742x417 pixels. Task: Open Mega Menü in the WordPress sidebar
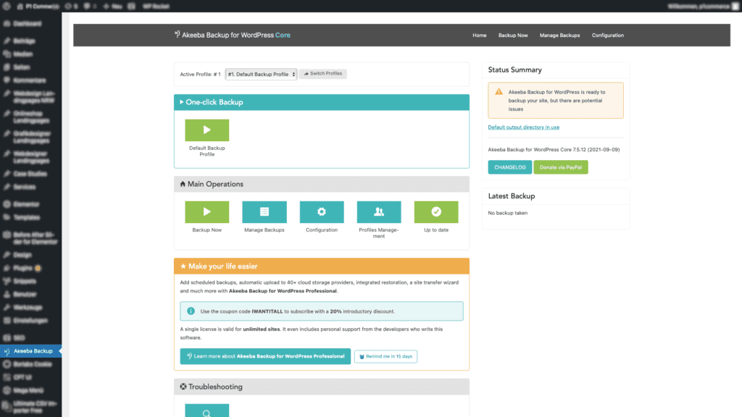[28, 390]
